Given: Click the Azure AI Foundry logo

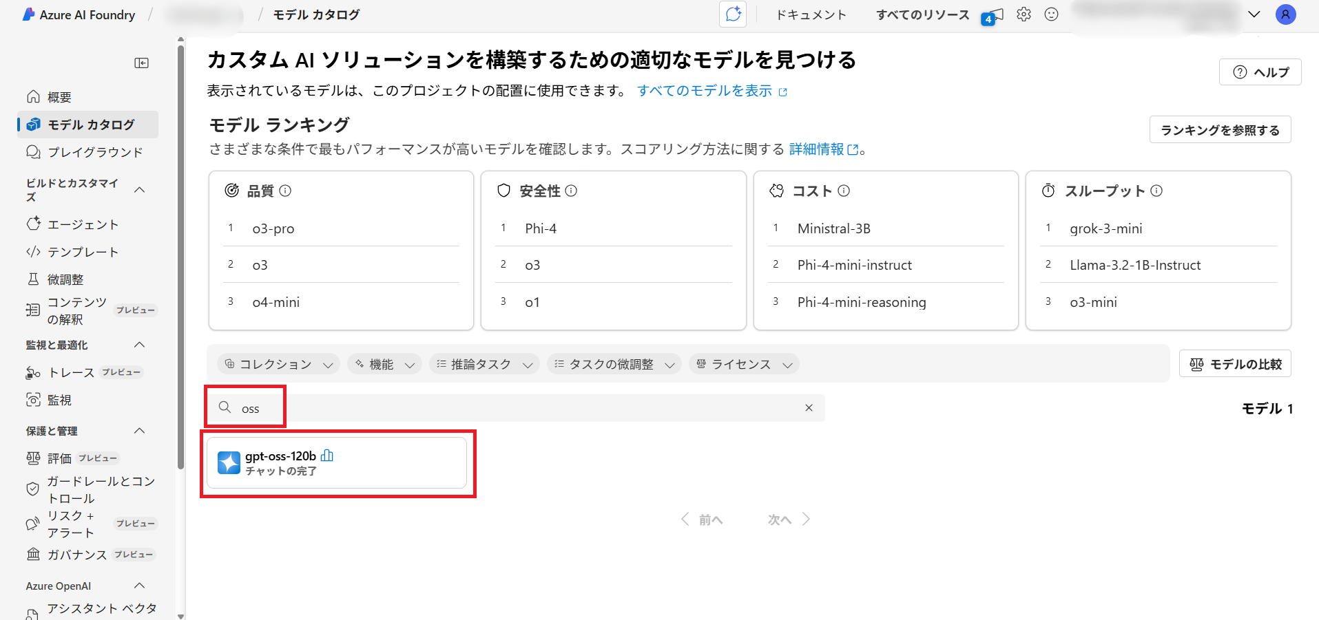Looking at the screenshot, I should coord(79,14).
